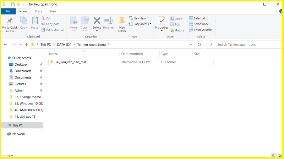This screenshot has width=284, height=159.
Task: Switch to details view layout
Action: (274, 155)
